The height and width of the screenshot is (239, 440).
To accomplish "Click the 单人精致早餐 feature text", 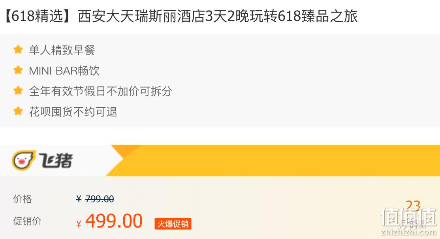I will coord(62,50).
